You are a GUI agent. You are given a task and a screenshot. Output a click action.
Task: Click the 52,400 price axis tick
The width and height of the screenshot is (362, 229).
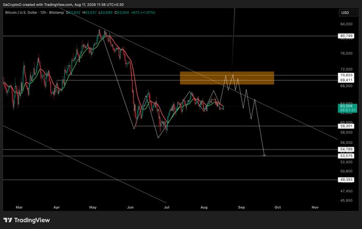coord(347,162)
